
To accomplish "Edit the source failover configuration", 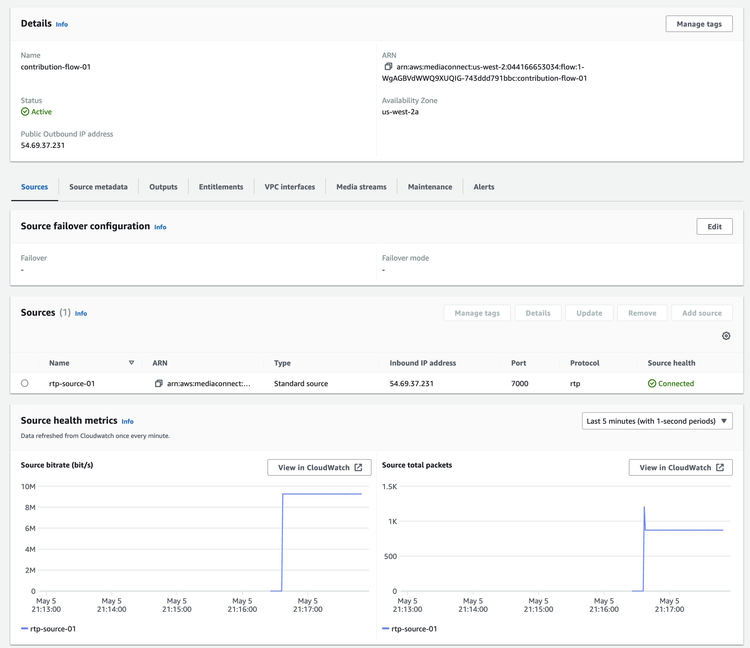I will point(714,227).
